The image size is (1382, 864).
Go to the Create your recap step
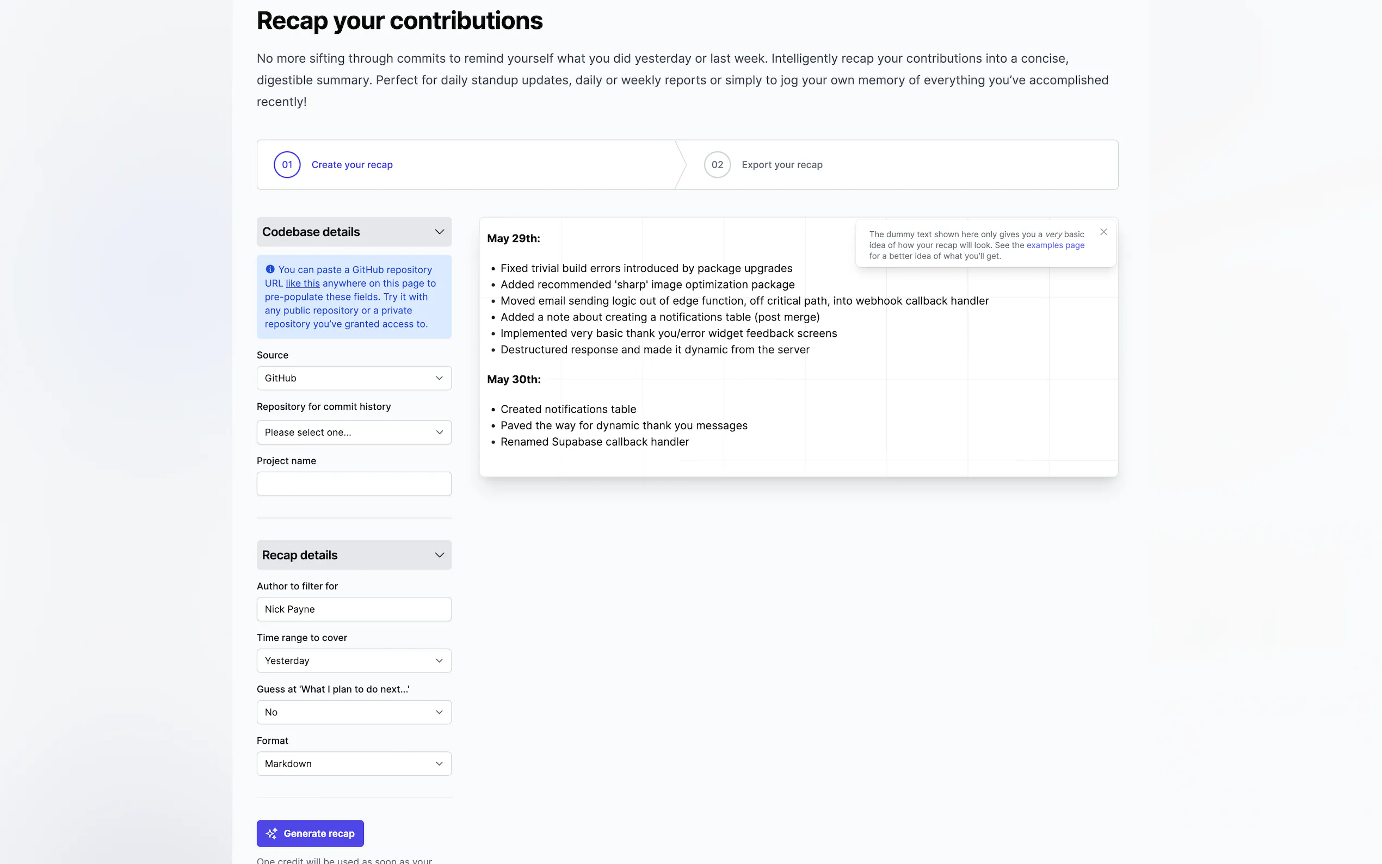[x=352, y=164]
